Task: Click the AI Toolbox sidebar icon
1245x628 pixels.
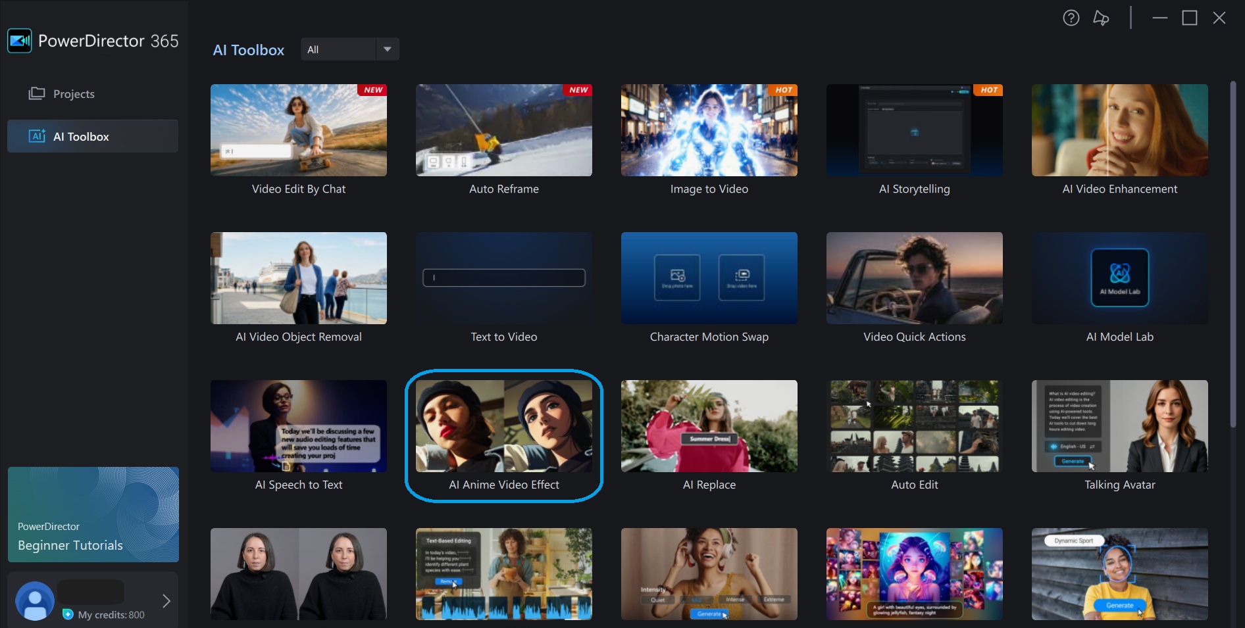Action: (x=37, y=136)
